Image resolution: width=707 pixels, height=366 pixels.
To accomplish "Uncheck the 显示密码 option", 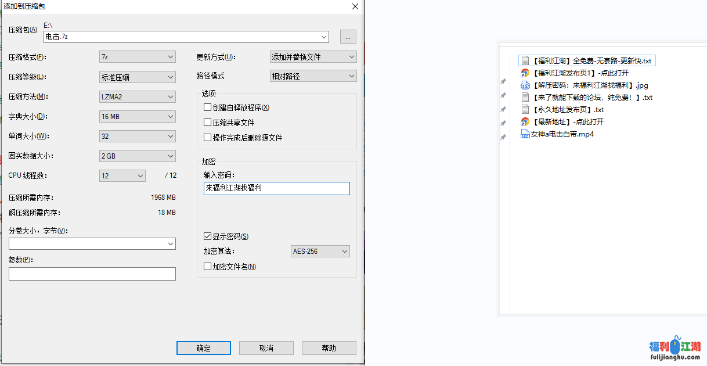I will 207,236.
